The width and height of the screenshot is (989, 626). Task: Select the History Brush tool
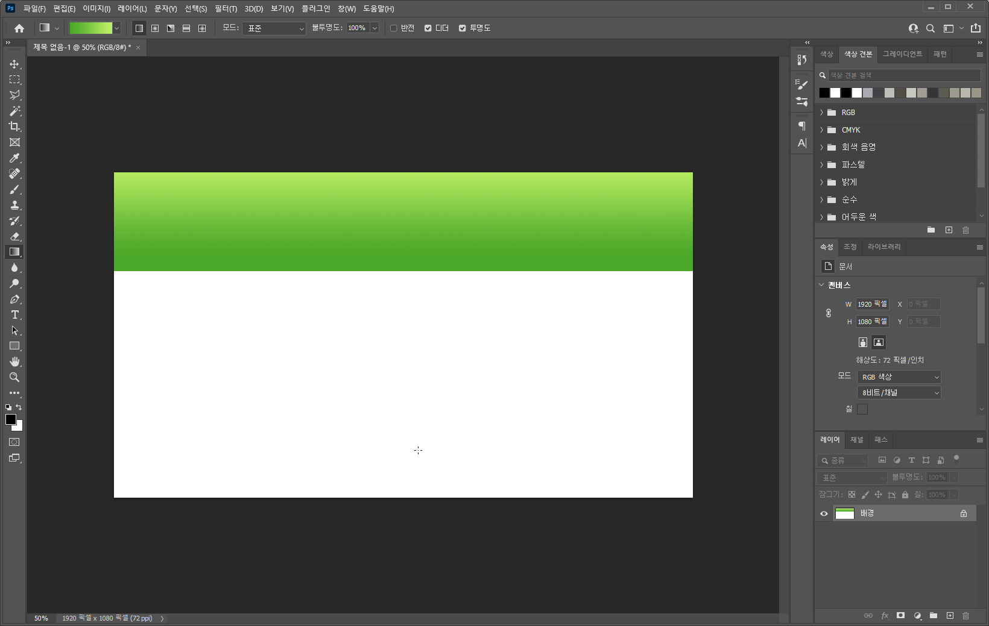[x=14, y=221]
